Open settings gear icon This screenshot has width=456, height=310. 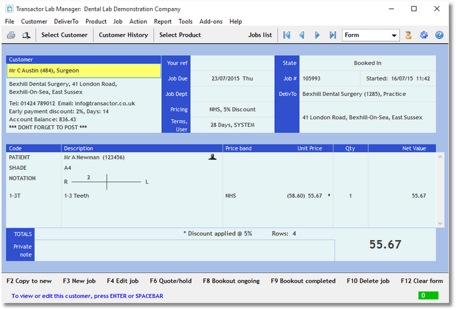point(424,35)
